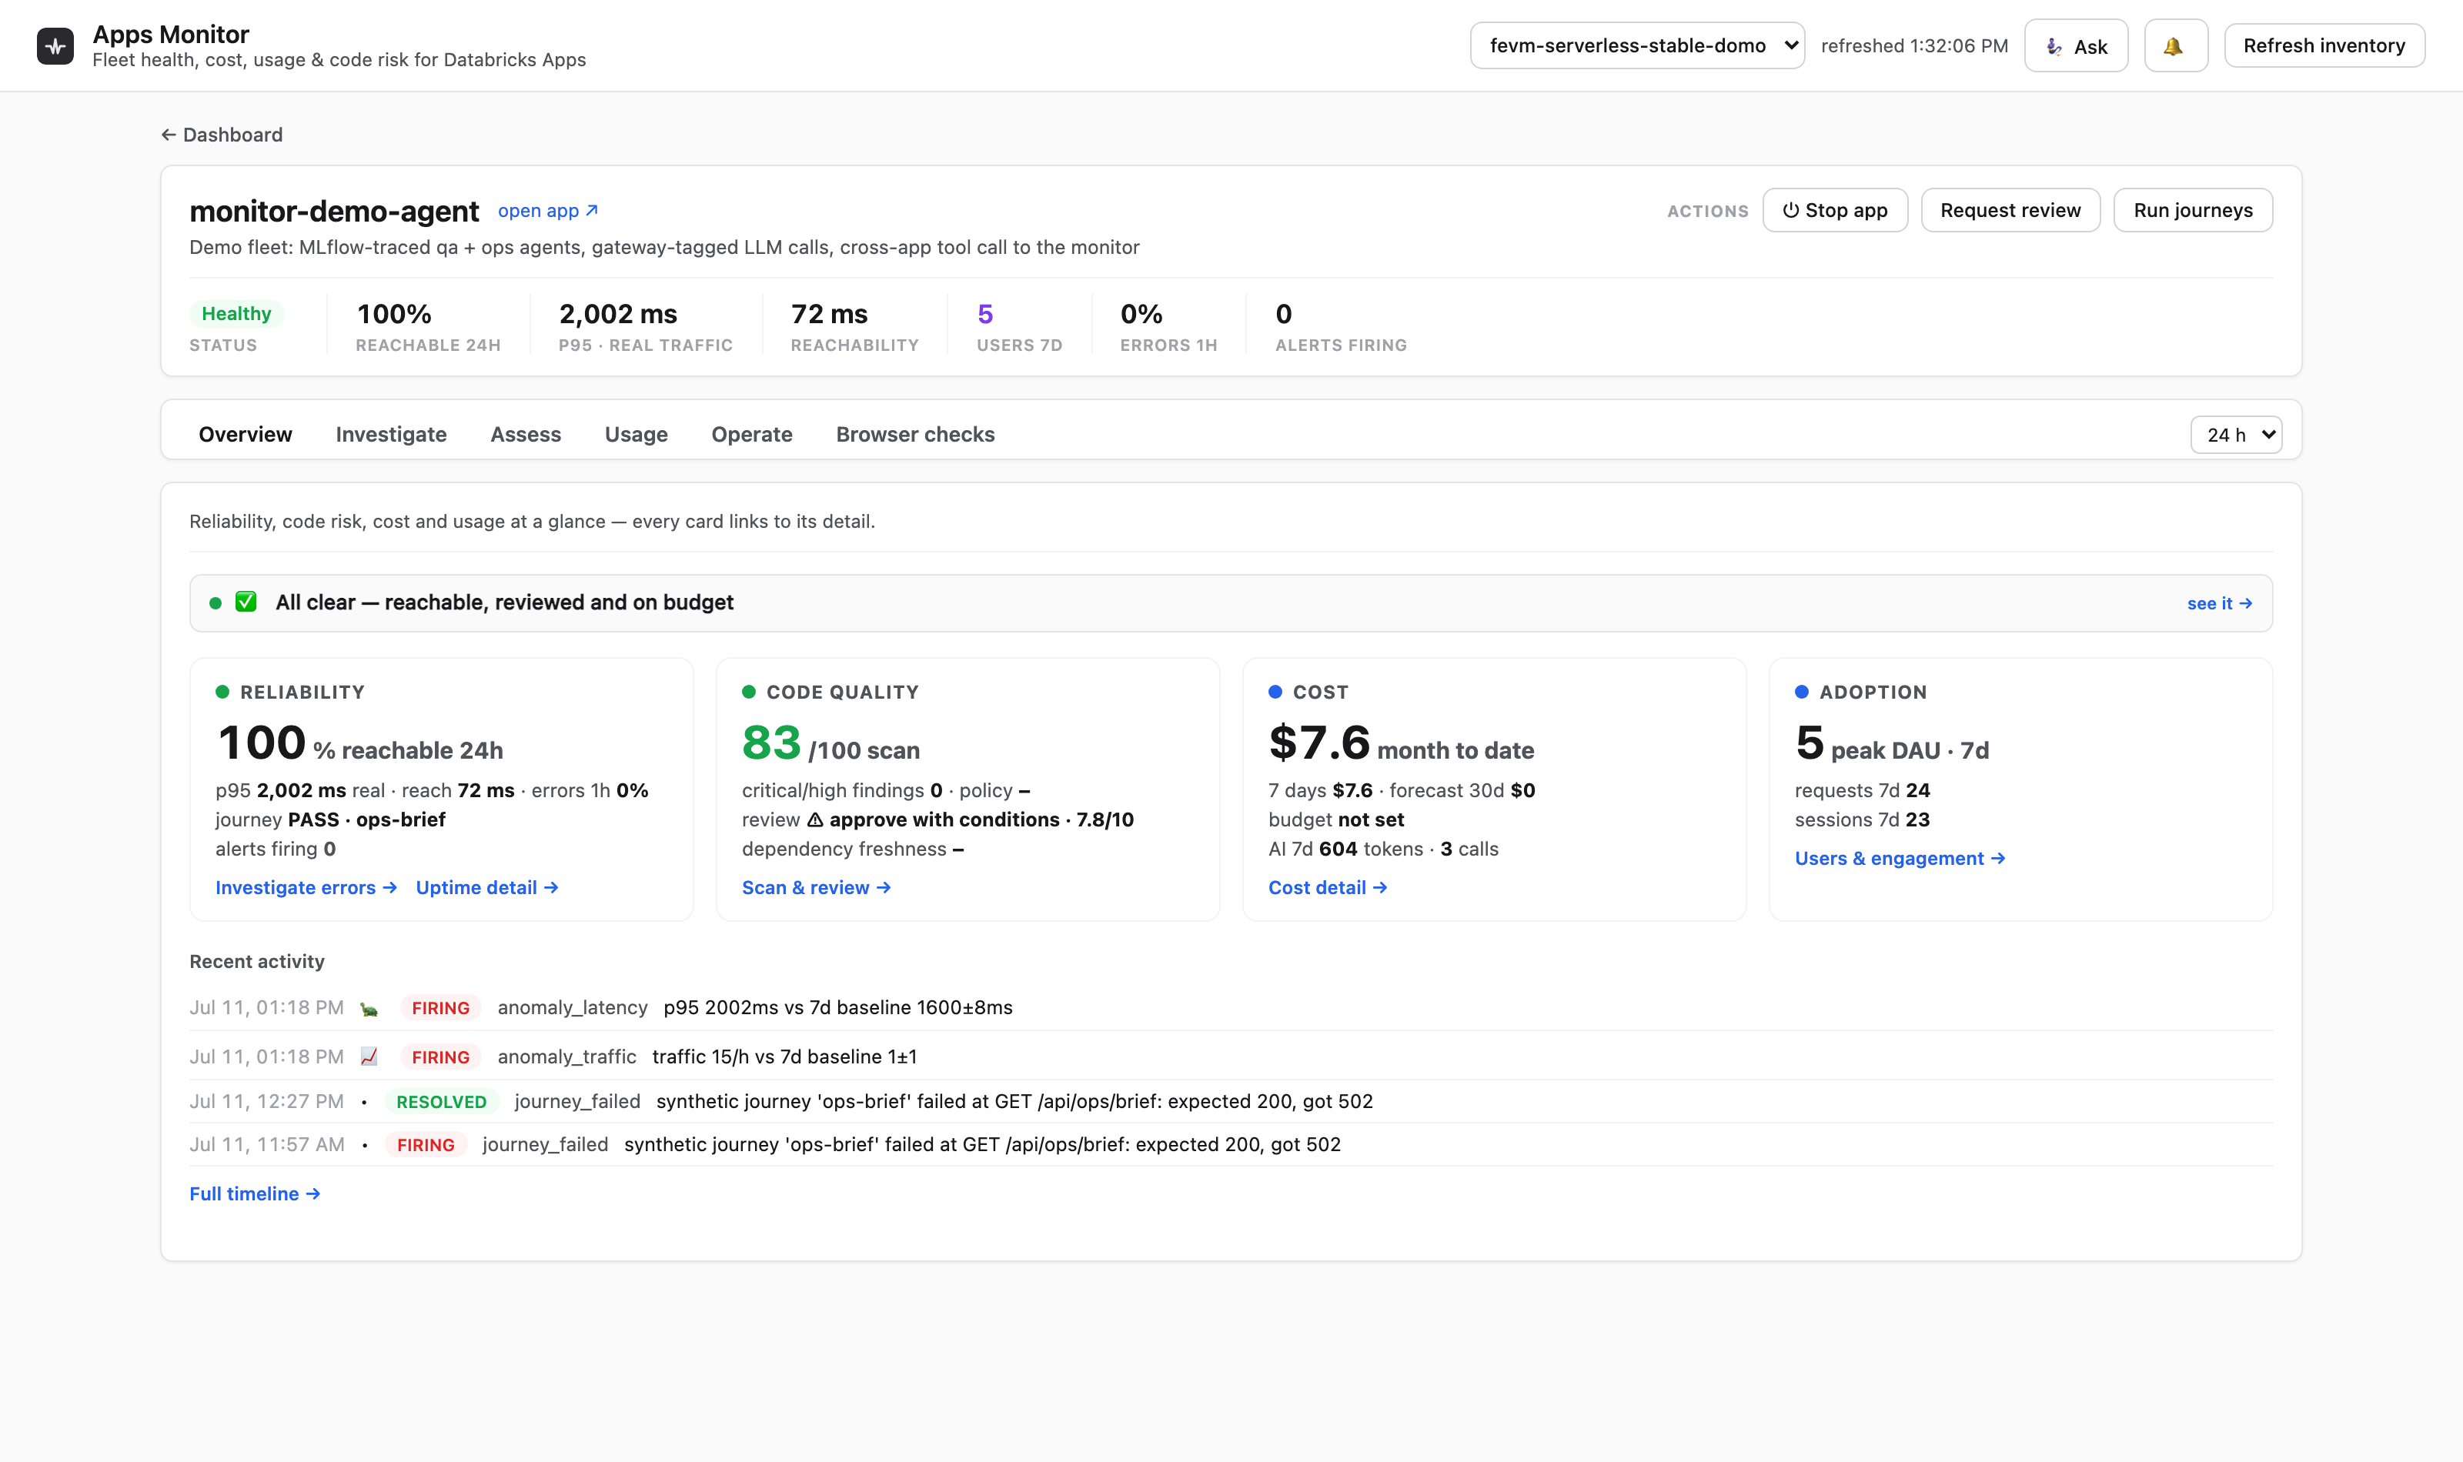Open Cost detail link
This screenshot has width=2463, height=1462.
coord(1328,888)
